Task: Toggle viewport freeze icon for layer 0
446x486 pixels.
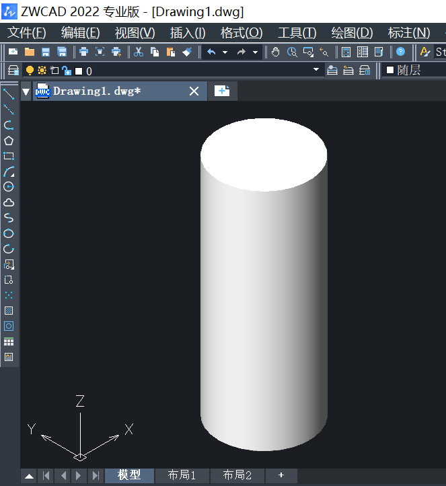Action: point(54,71)
